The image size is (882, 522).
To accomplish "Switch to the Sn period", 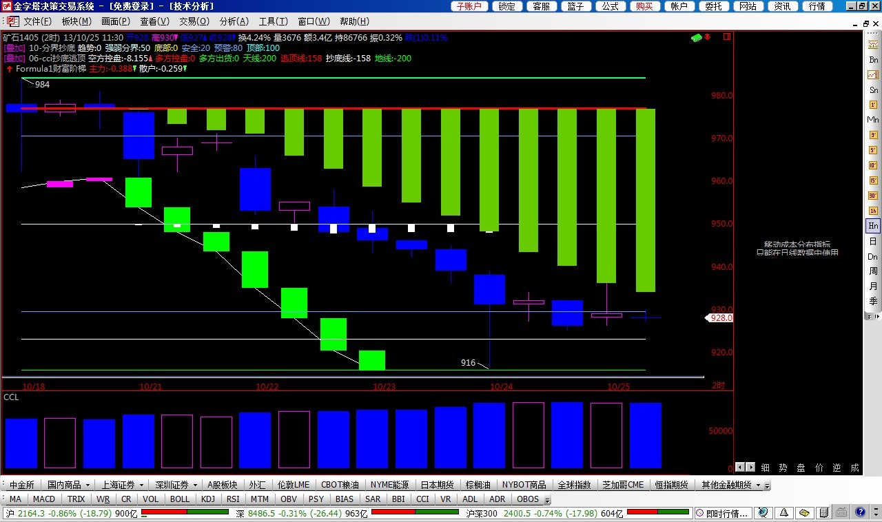I will [873, 90].
